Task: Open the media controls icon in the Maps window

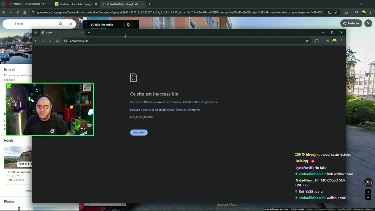Action: [x=356, y=12]
